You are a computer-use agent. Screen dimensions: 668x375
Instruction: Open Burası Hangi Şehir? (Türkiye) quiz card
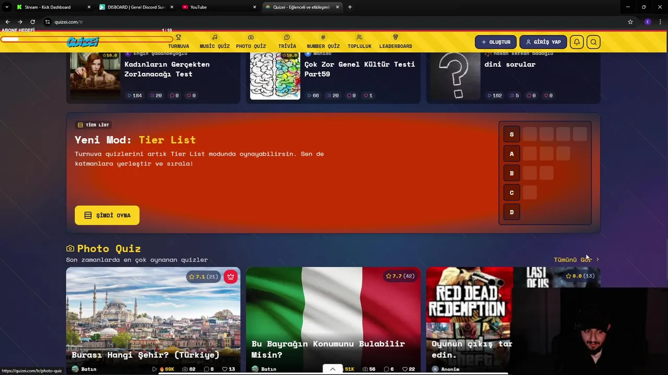pyautogui.click(x=153, y=320)
